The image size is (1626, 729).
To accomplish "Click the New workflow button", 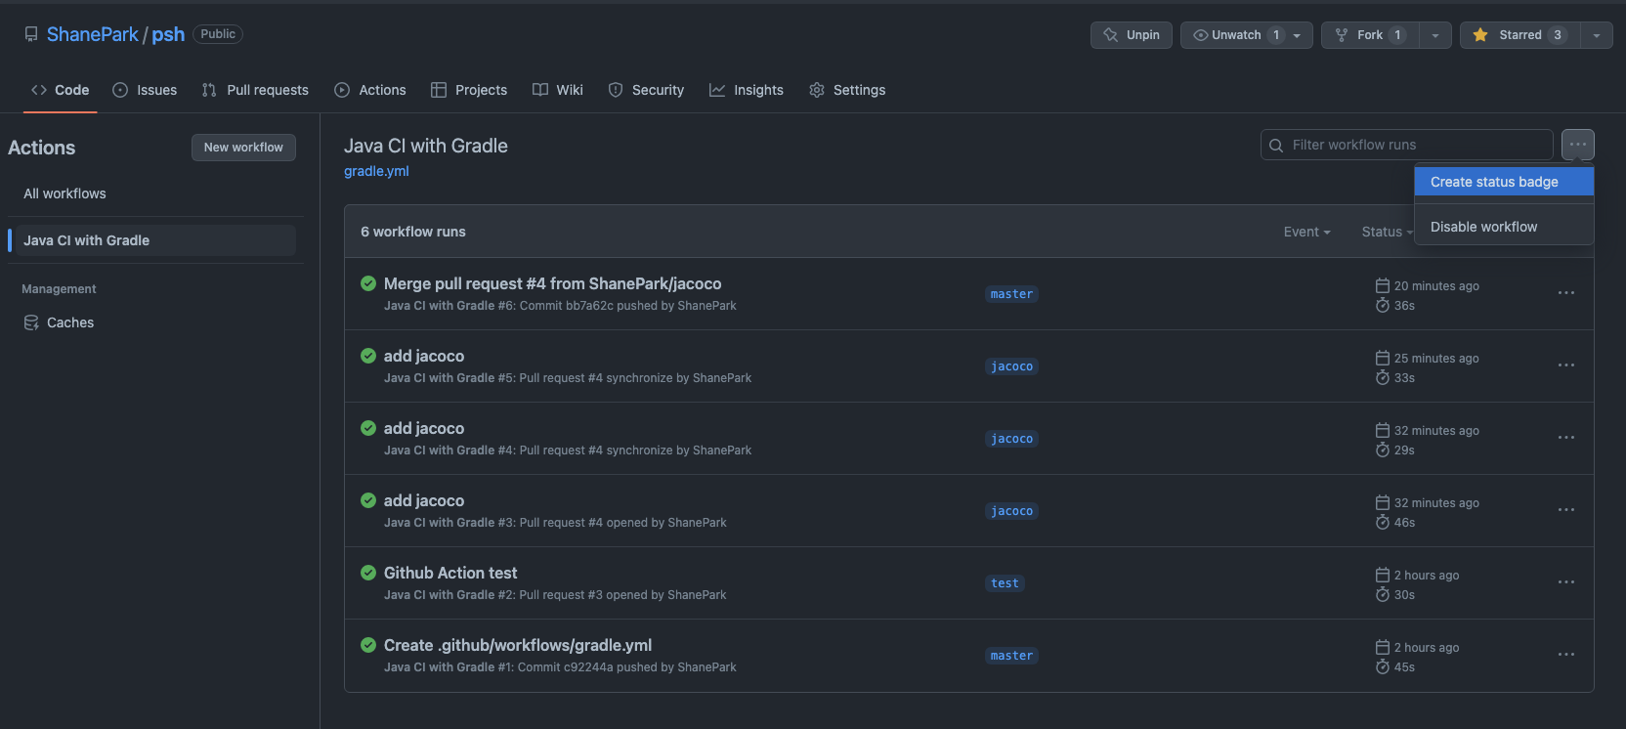I will (243, 148).
